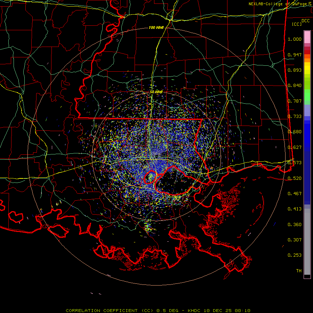313x313 pixels.
Task: Click the 0.520 scale value
Action: pyautogui.click(x=295, y=178)
